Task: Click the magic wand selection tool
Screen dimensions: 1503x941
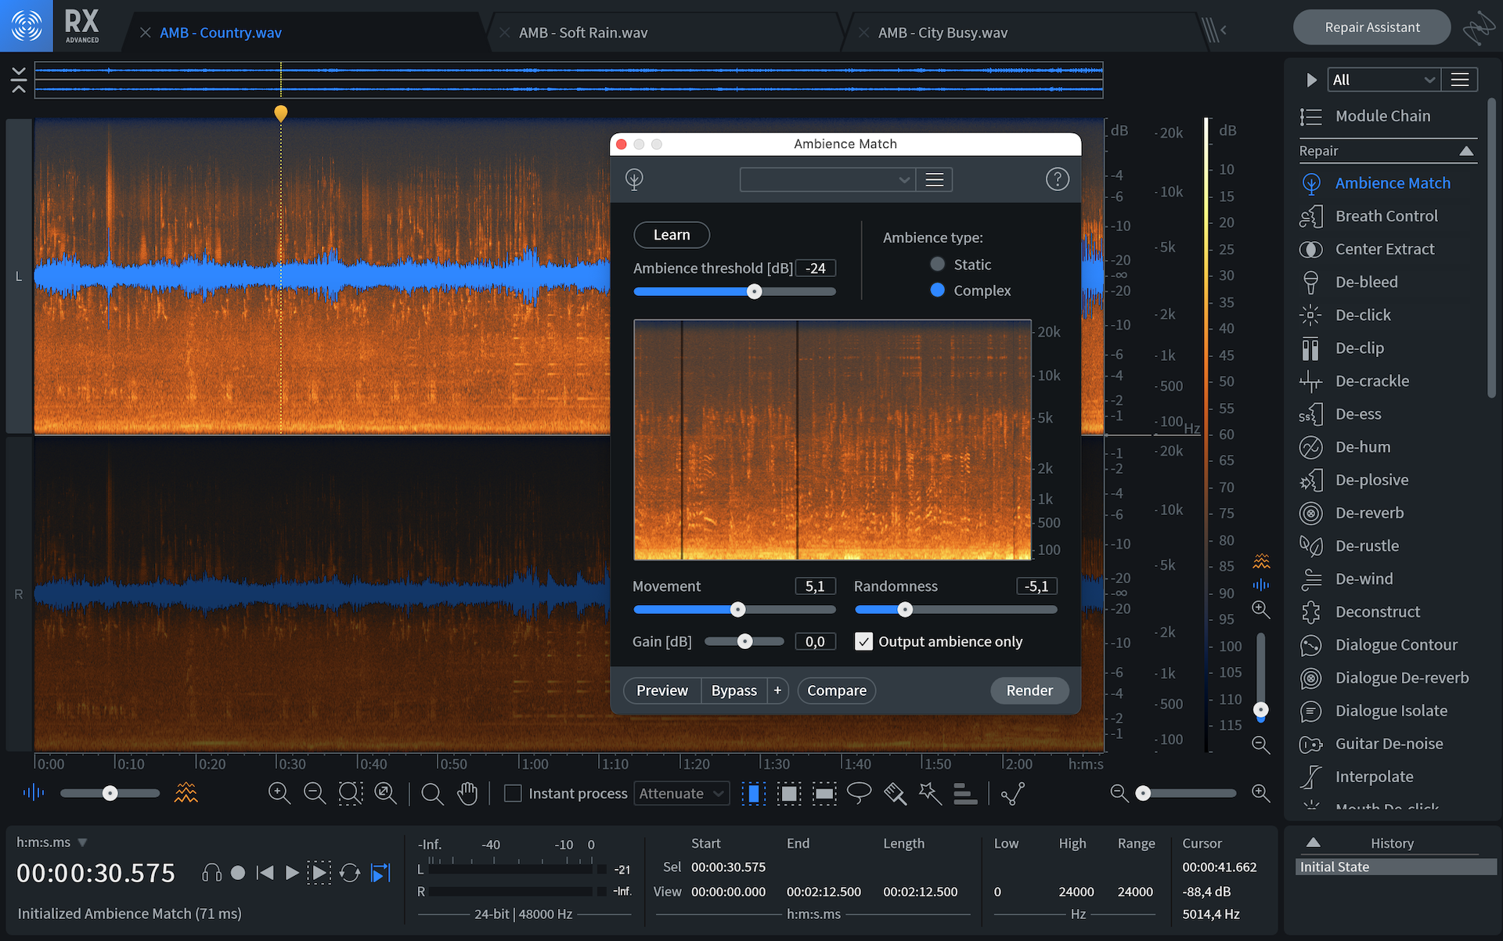Action: point(930,793)
